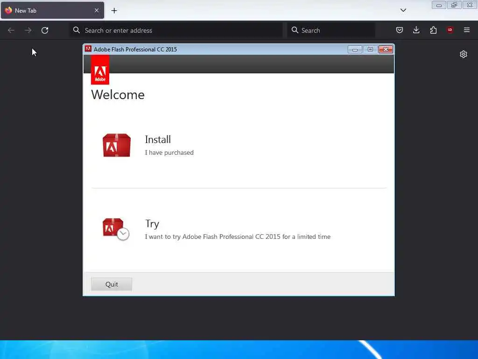This screenshot has height=359, width=478.
Task: Select the Try option heading
Action: [152, 224]
